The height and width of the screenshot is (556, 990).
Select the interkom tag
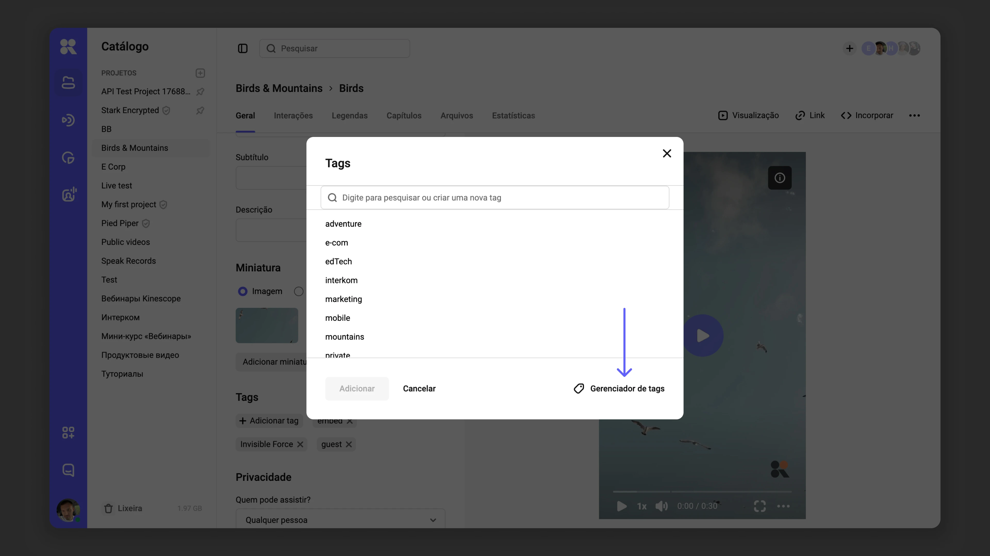341,280
